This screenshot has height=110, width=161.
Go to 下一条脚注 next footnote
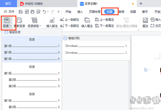69,26
